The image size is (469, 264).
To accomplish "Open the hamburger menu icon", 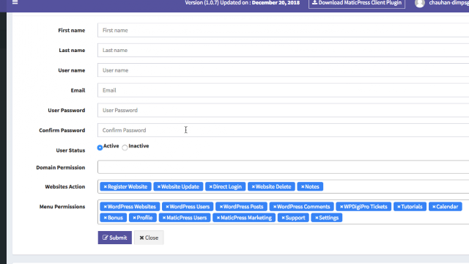I will pyautogui.click(x=15, y=2).
